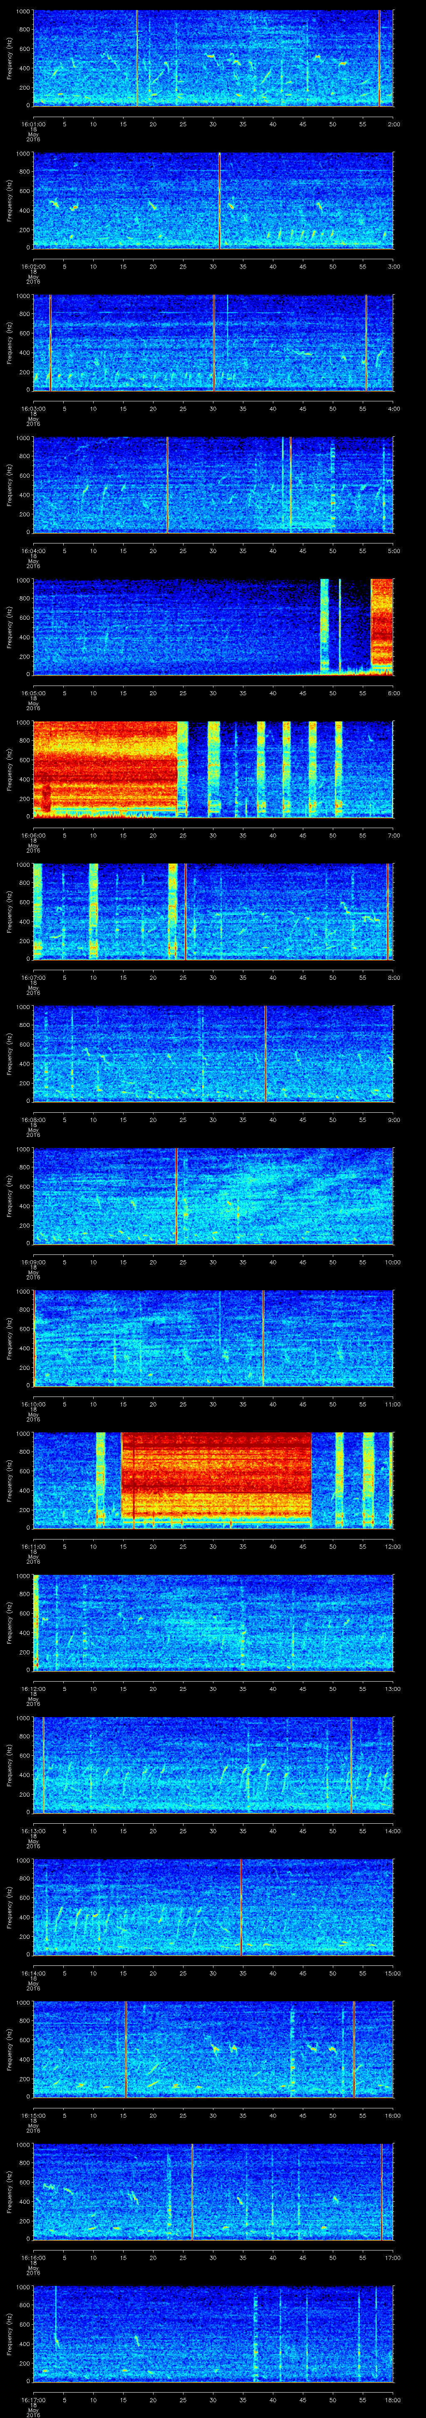Click the 7:00 axis end label
Image resolution: width=426 pixels, height=2418 pixels.
[x=393, y=836]
